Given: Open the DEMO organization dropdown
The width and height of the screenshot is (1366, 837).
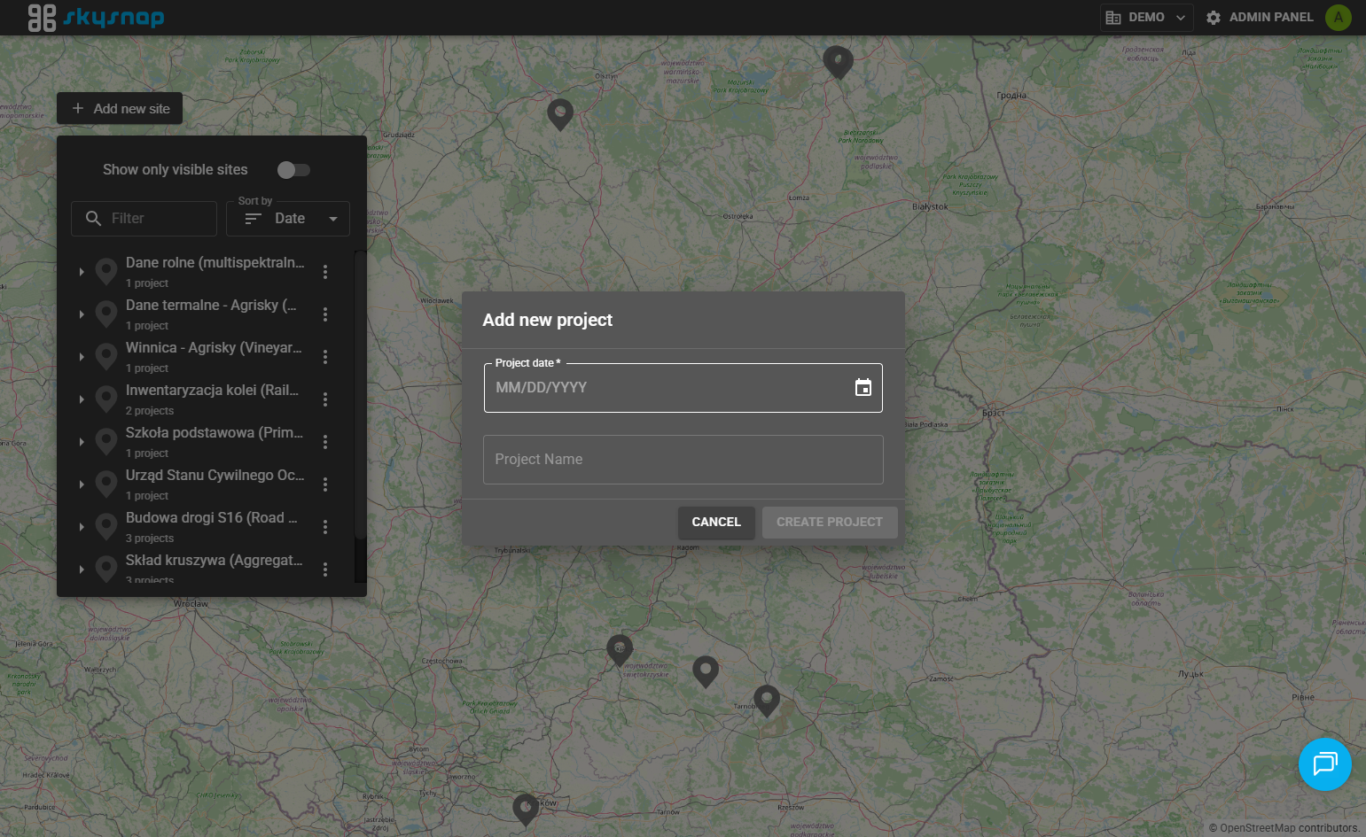Looking at the screenshot, I should 1146,17.
